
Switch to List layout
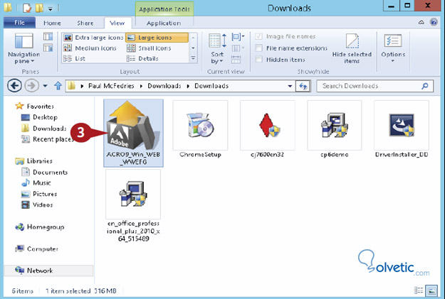(74, 59)
